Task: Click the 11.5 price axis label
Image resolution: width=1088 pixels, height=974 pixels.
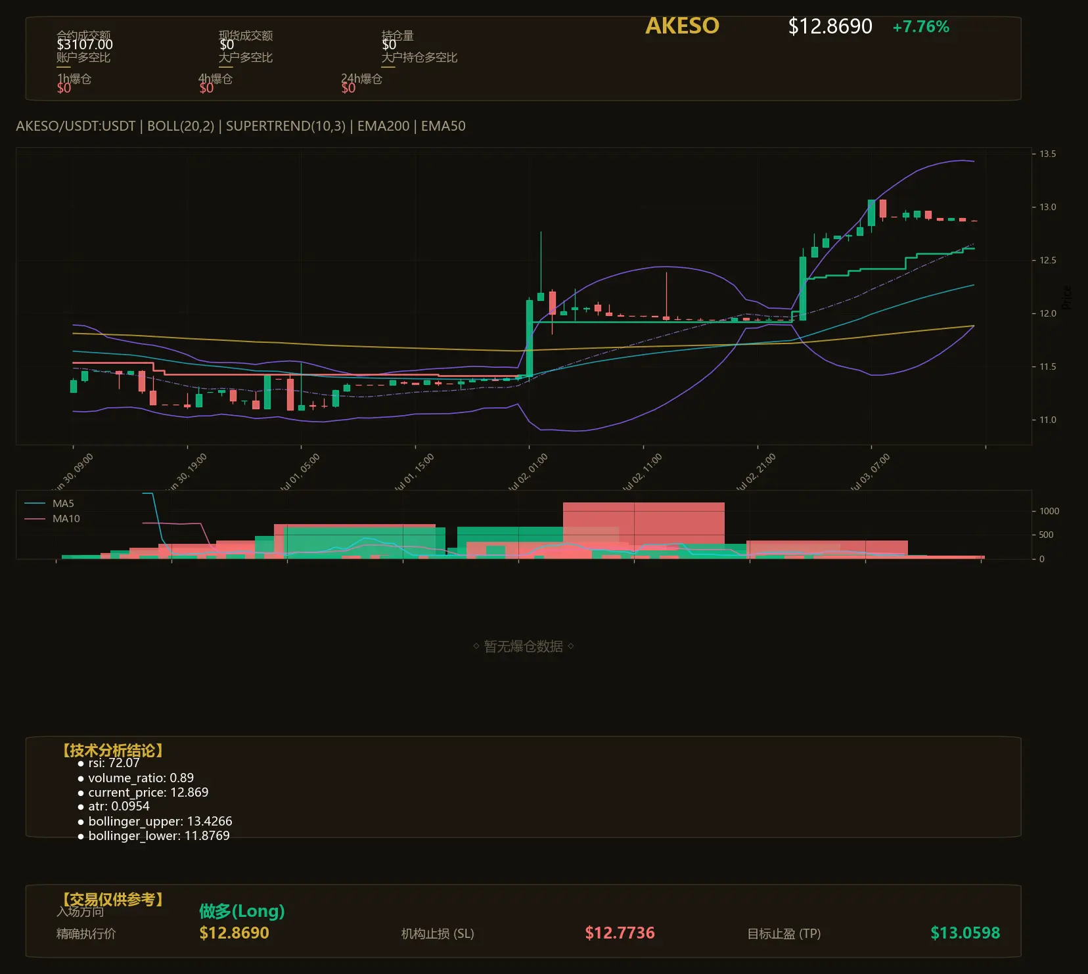Action: click(1048, 366)
